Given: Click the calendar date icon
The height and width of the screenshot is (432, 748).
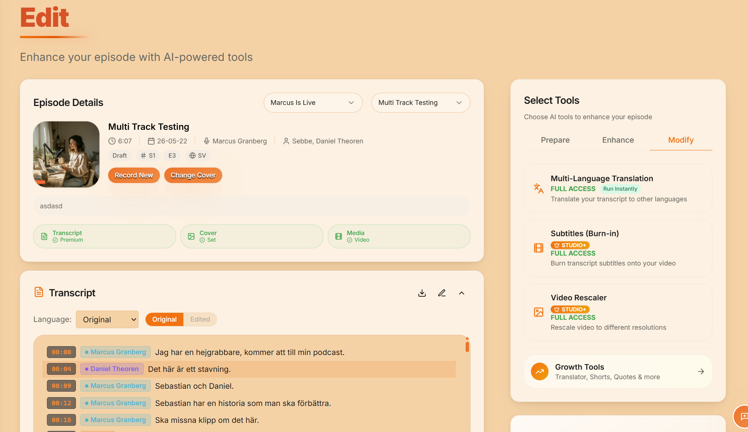Looking at the screenshot, I should 151,141.
